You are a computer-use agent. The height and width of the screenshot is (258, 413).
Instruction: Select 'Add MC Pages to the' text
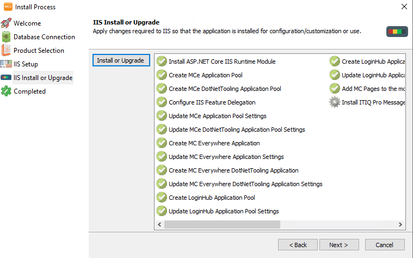point(369,89)
